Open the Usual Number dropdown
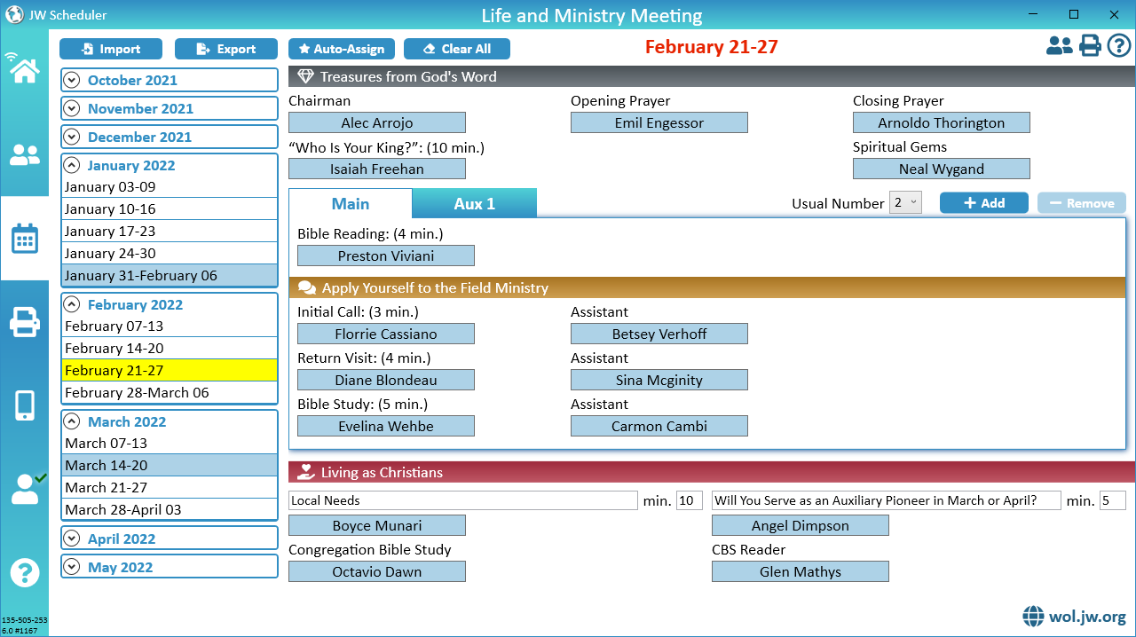The height and width of the screenshot is (637, 1136). click(x=906, y=203)
